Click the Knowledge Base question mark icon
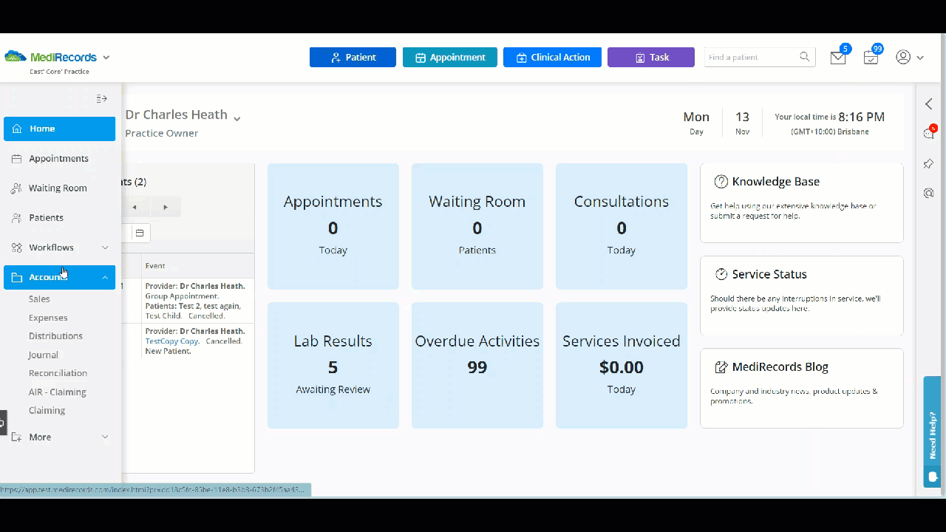The width and height of the screenshot is (946, 532). (x=721, y=182)
